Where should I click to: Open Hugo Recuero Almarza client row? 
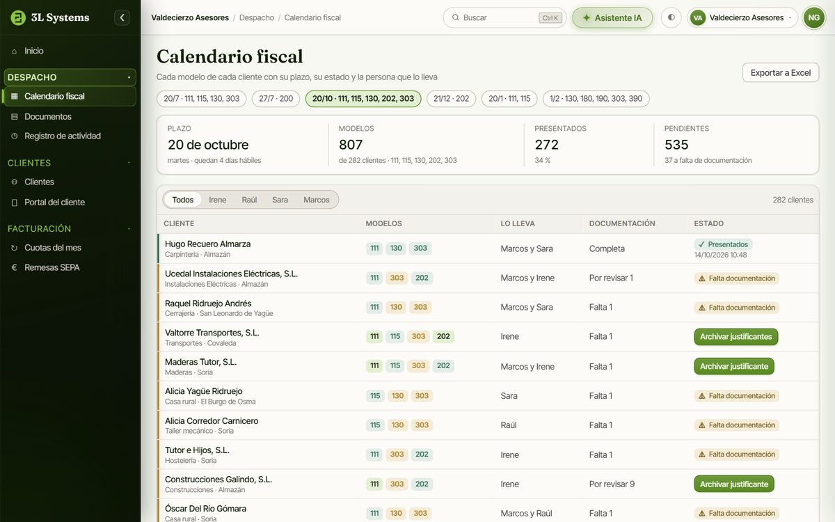point(488,248)
